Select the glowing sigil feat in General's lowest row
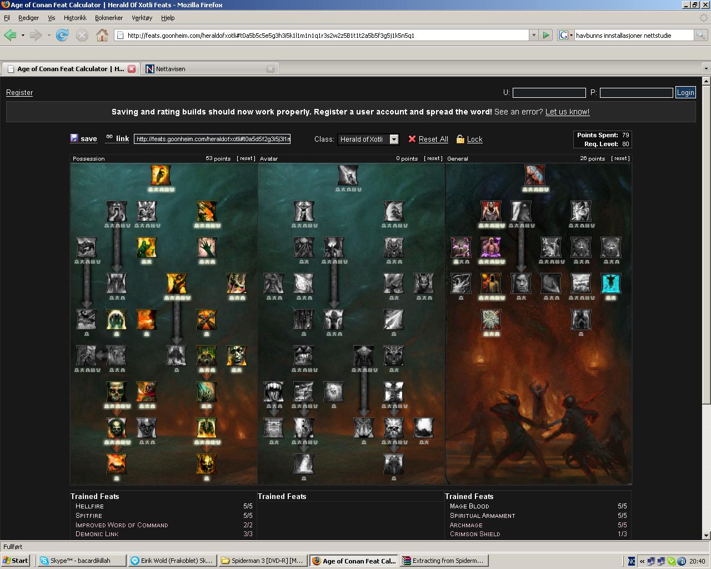 491,320
